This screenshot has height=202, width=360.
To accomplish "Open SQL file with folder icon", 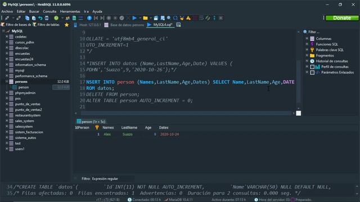I will (x=145, y=18).
